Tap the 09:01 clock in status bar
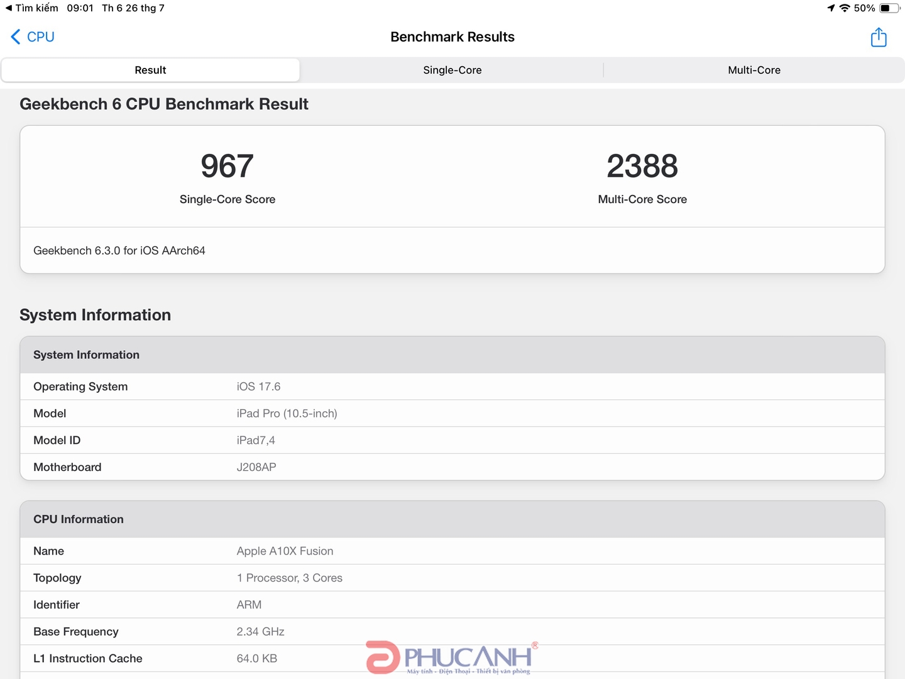The height and width of the screenshot is (679, 905). pos(80,8)
